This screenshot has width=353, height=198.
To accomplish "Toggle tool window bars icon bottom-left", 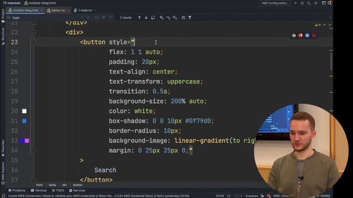I will (x=3, y=196).
